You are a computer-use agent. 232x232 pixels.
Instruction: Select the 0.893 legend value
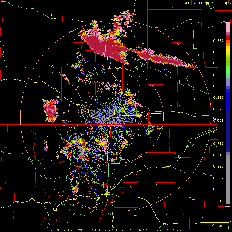[218, 52]
